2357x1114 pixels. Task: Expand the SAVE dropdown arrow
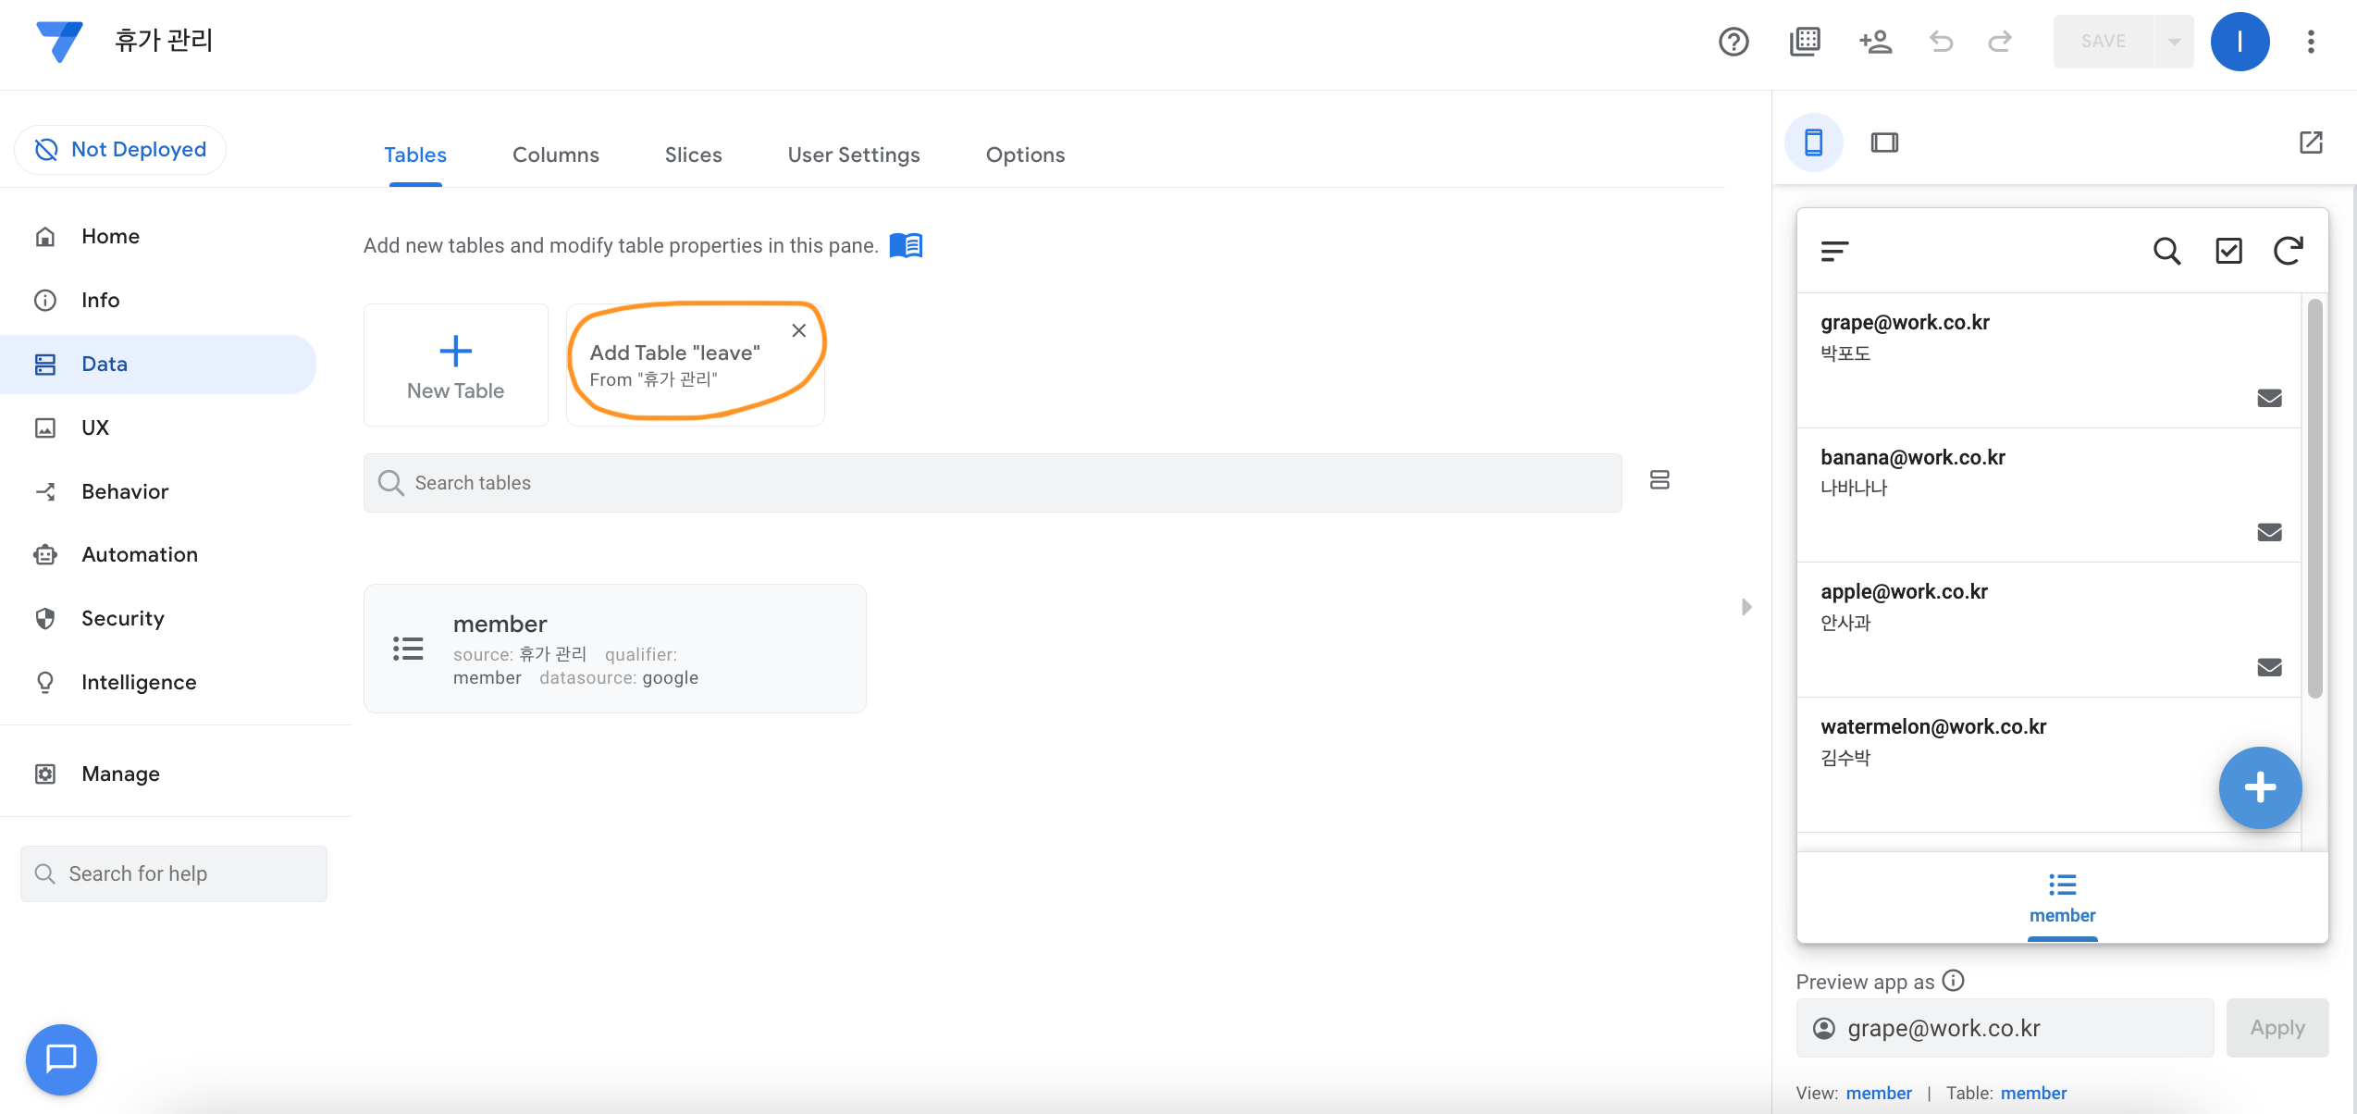point(2175,42)
